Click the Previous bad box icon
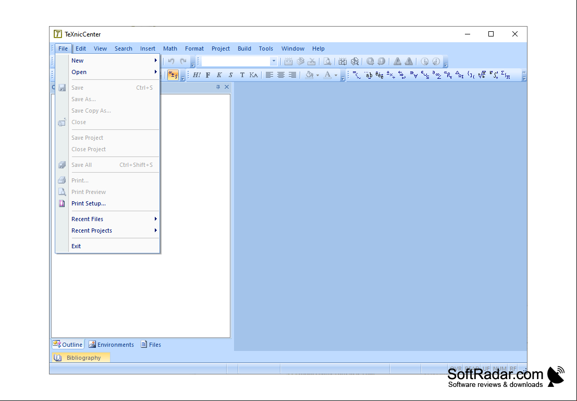The height and width of the screenshot is (401, 577). pyautogui.click(x=436, y=62)
